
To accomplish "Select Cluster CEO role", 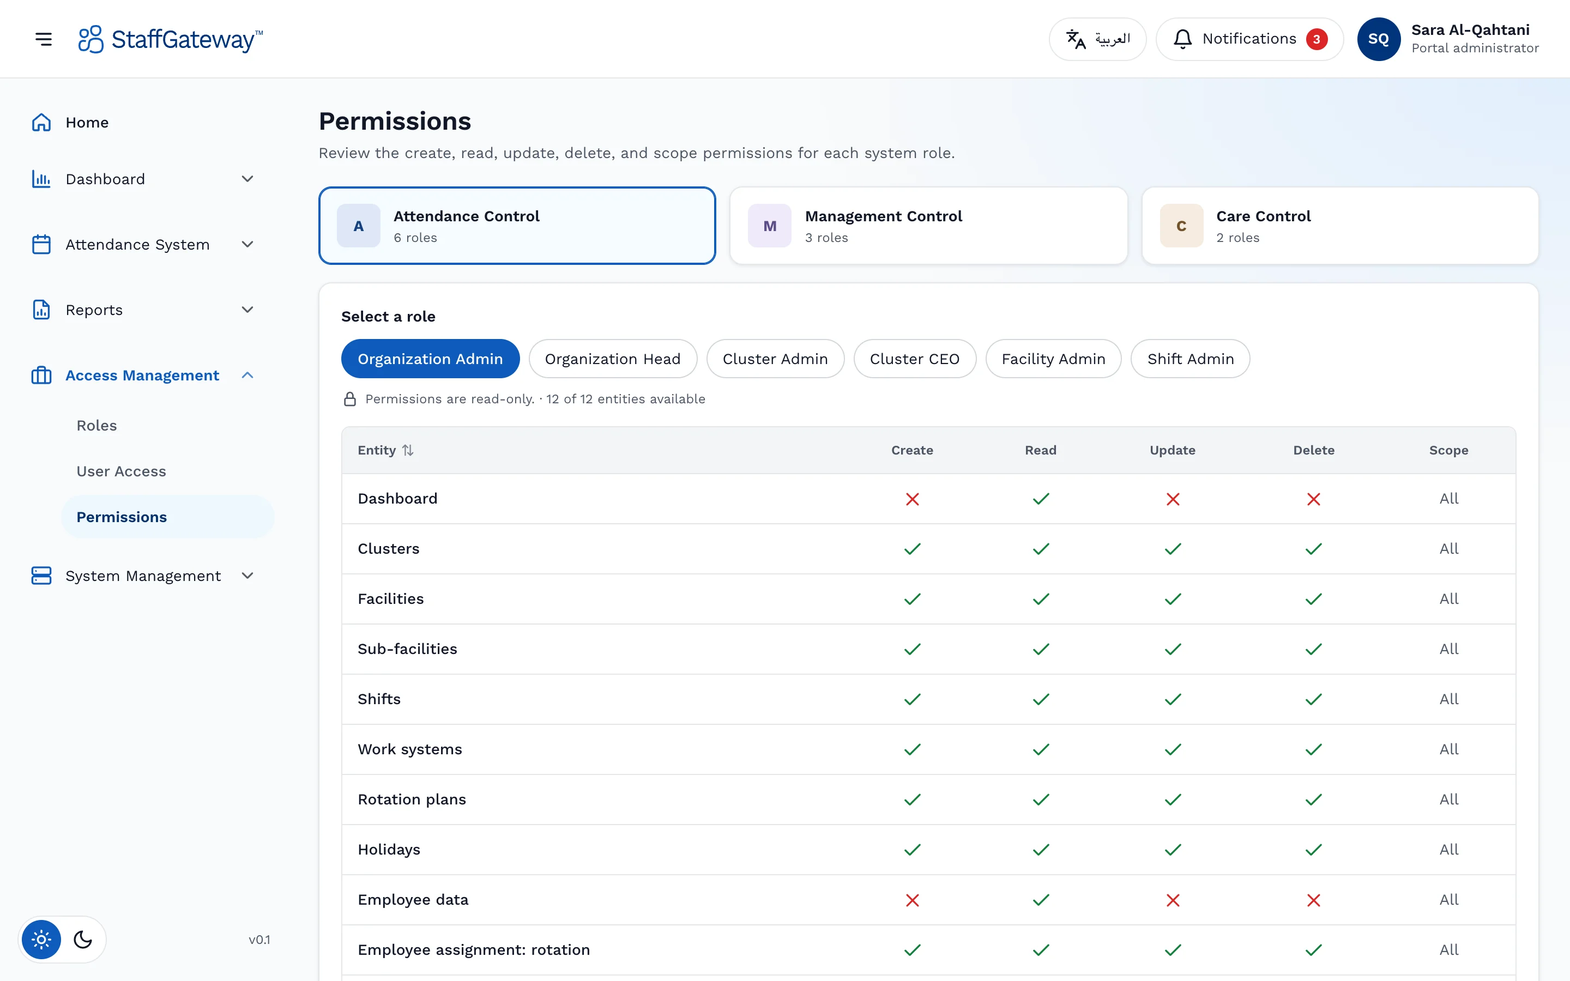I will [x=915, y=359].
